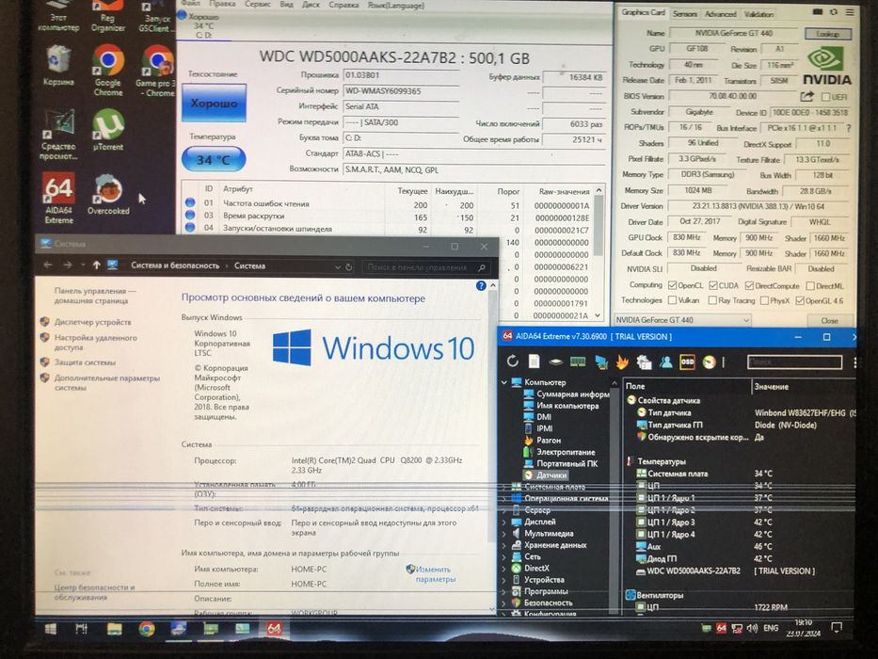
Task: Toggle the OpenGL 4.6 checkbox
Action: click(x=800, y=301)
